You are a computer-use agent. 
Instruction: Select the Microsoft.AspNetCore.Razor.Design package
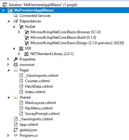tap(77, 43)
